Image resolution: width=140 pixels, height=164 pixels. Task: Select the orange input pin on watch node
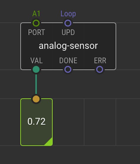(x=36, y=99)
